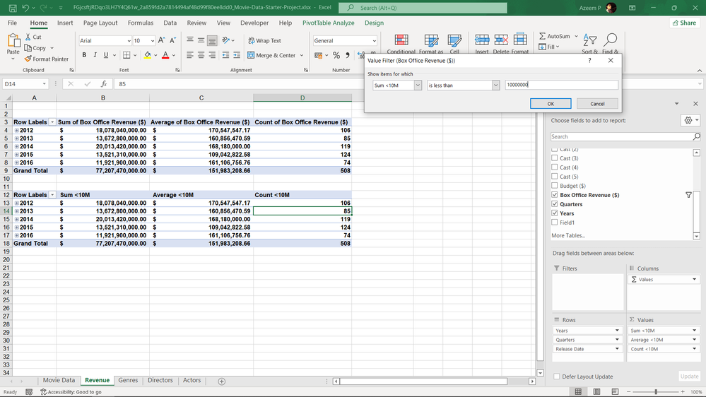Click the Decrease Font Size icon
This screenshot has width=706, height=397.
pyautogui.click(x=173, y=40)
